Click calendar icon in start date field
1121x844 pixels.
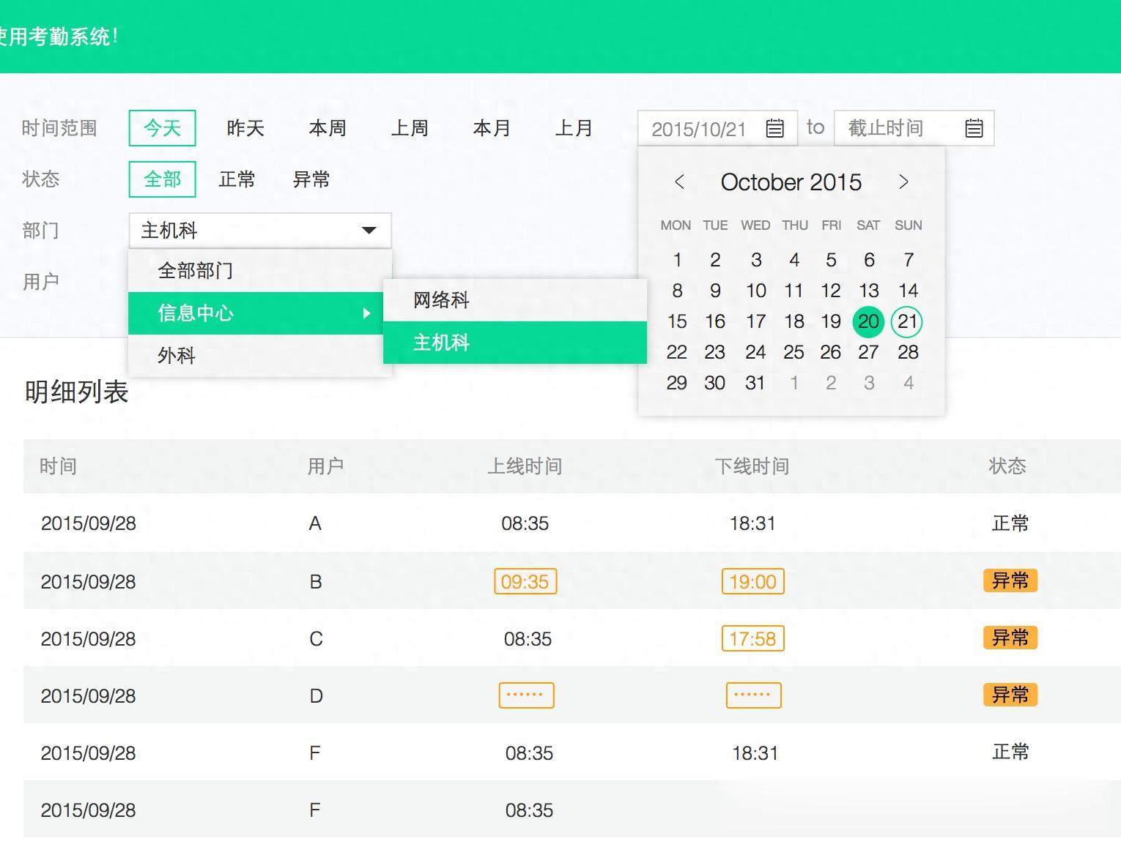tap(774, 129)
